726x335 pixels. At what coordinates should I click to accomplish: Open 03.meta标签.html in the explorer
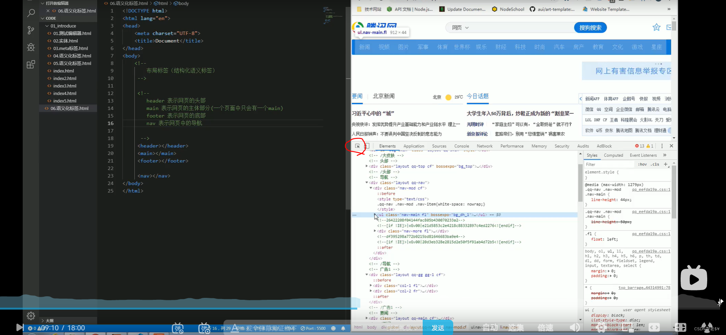70,48
